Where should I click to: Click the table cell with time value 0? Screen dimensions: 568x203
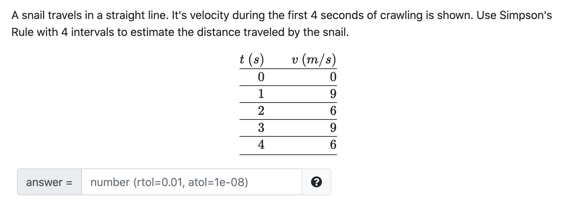pyautogui.click(x=261, y=76)
